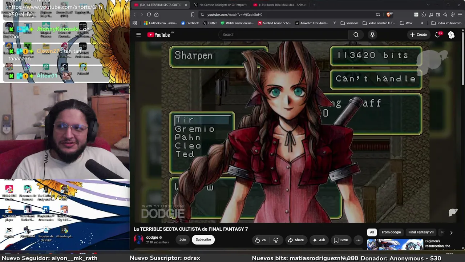Open the Wow bookmarks folder
Screen dimensions: 465x262
point(406,23)
